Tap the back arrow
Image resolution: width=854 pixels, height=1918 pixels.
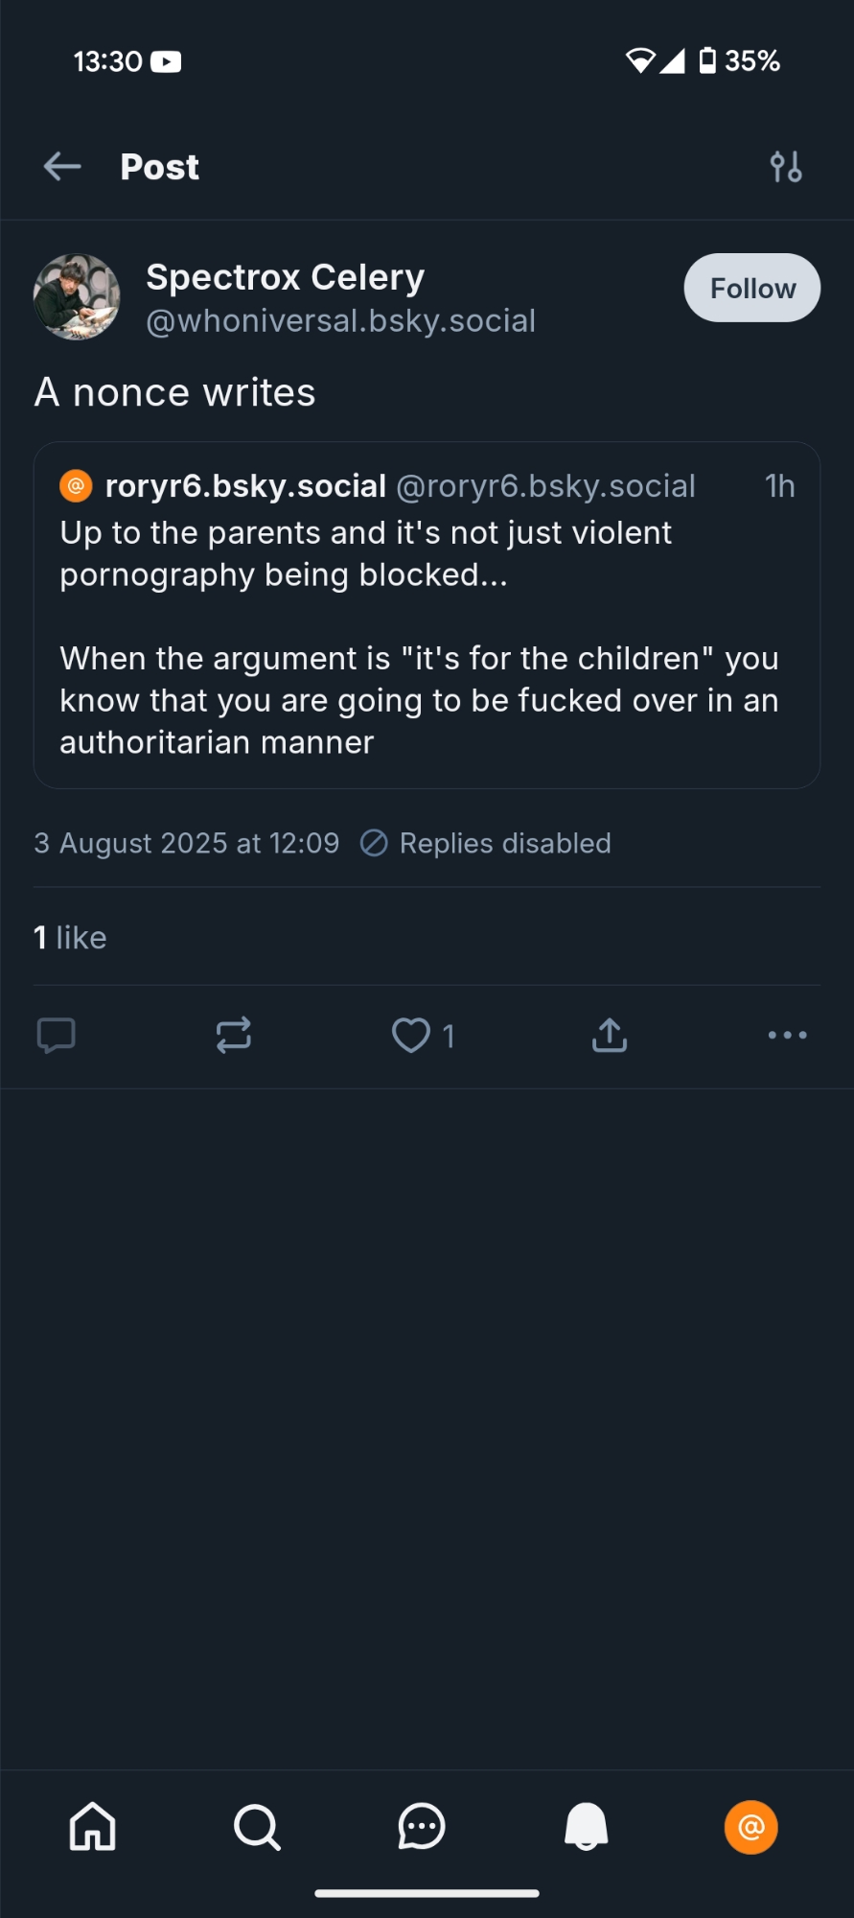pos(62,167)
